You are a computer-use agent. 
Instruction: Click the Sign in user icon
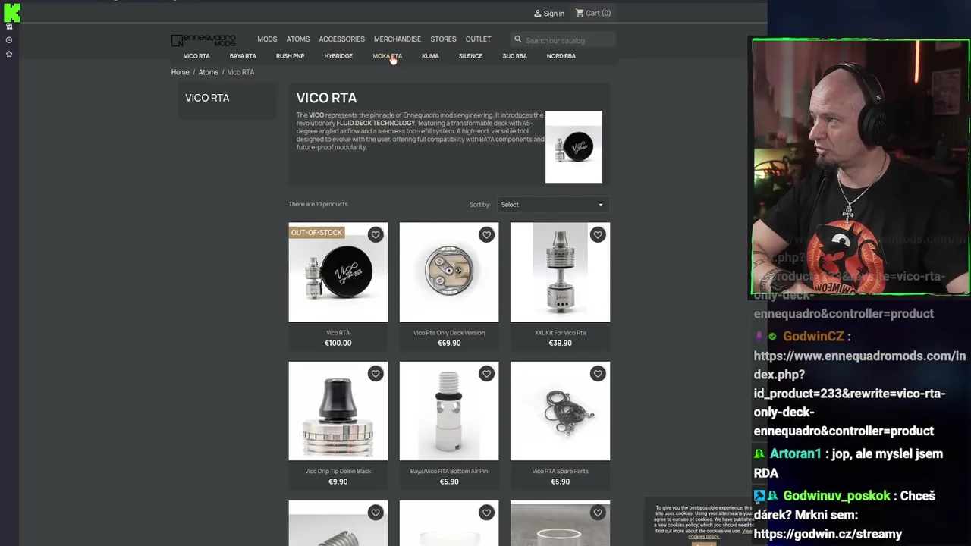point(538,13)
